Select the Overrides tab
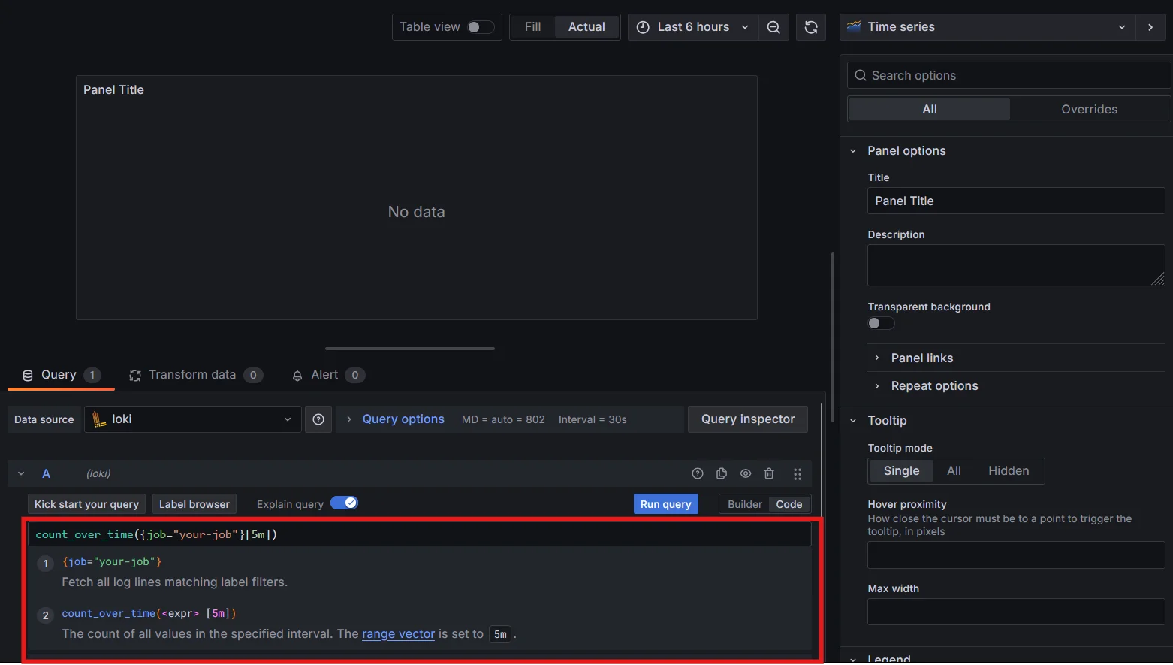Image resolution: width=1173 pixels, height=665 pixels. [1089, 109]
